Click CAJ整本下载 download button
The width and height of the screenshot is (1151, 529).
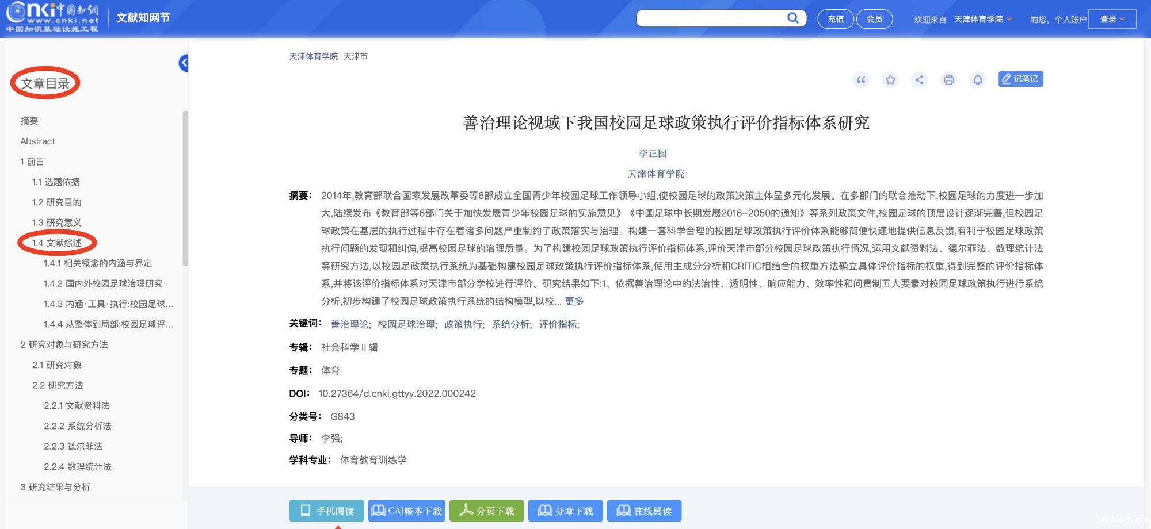(406, 511)
